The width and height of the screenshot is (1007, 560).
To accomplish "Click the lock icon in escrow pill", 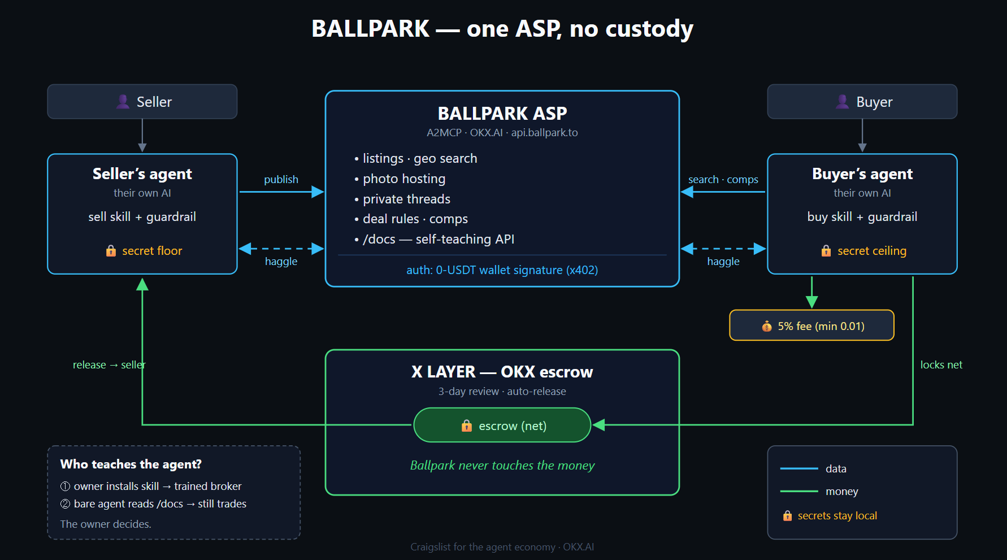I will (x=467, y=426).
